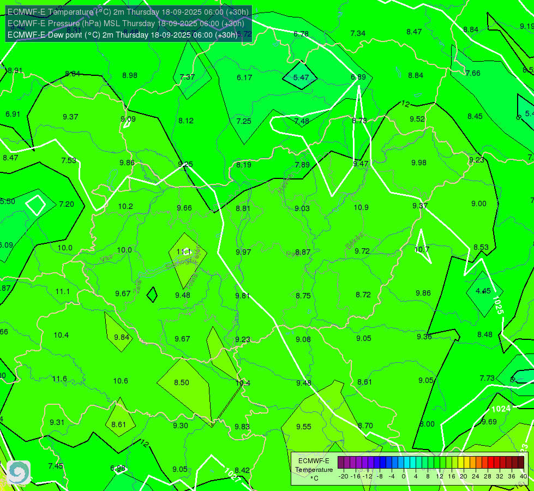Click the value 10.2 on the map

pyautogui.click(x=125, y=206)
